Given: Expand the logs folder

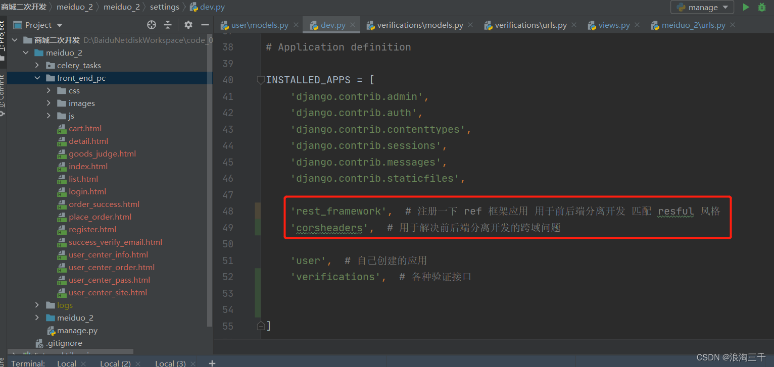Looking at the screenshot, I should (37, 305).
